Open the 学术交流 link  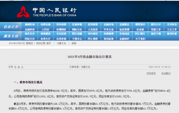[x=109, y=29]
